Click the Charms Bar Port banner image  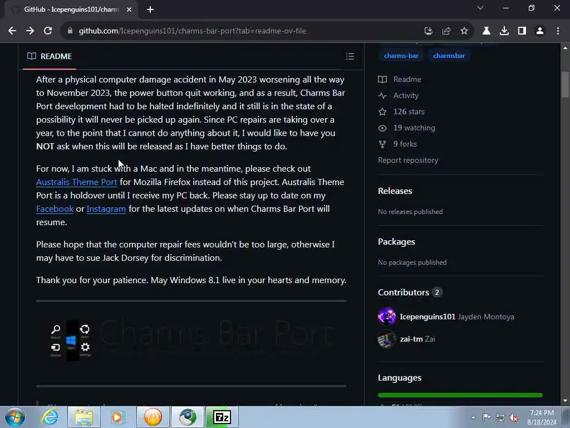coord(191,341)
